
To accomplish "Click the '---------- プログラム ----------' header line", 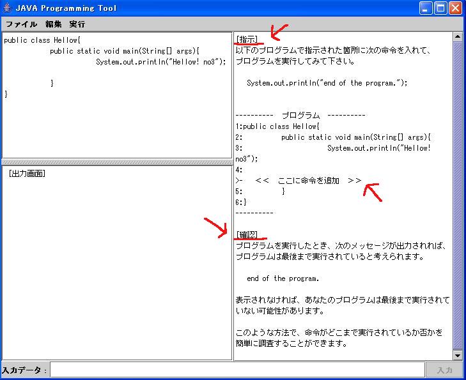I will coord(300,115).
